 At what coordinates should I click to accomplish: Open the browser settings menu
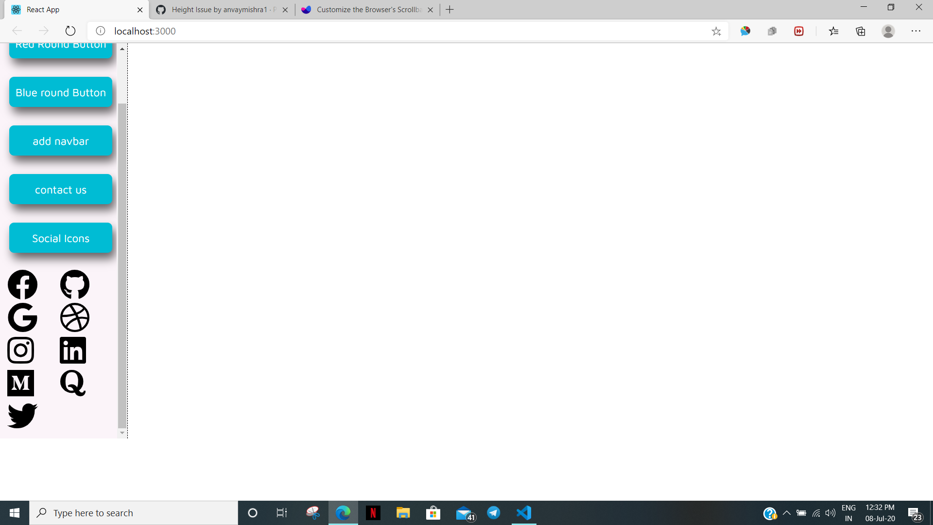coord(916,31)
